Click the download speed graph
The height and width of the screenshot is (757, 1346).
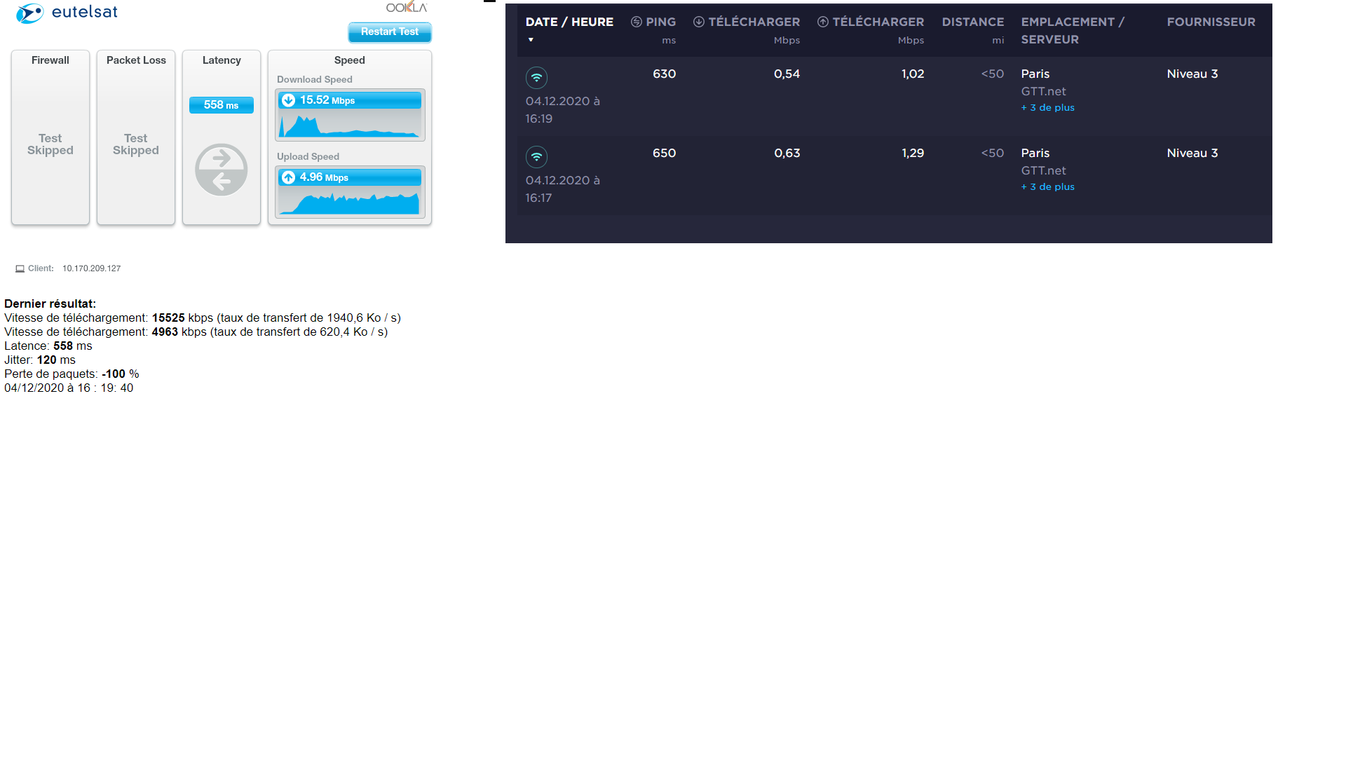pyautogui.click(x=350, y=125)
